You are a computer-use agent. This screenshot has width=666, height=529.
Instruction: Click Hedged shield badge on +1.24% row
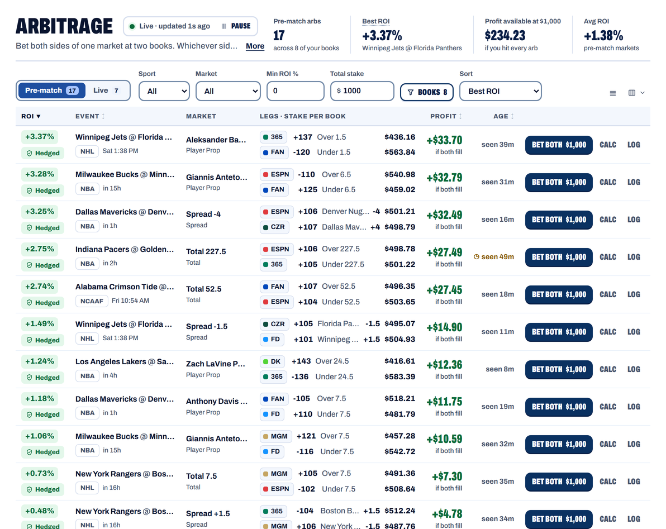42,378
